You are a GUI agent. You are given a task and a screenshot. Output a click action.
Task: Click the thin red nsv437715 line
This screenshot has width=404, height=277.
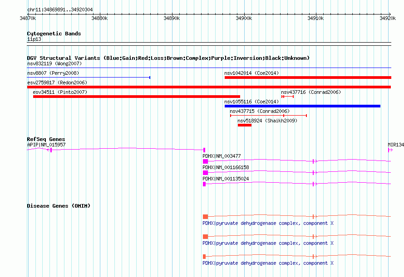click(x=268, y=116)
